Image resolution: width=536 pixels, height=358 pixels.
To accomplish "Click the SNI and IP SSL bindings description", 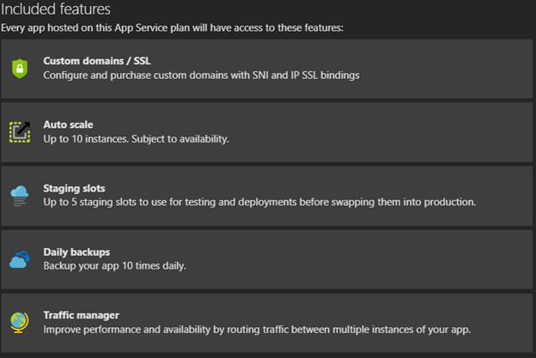I will [x=201, y=76].
